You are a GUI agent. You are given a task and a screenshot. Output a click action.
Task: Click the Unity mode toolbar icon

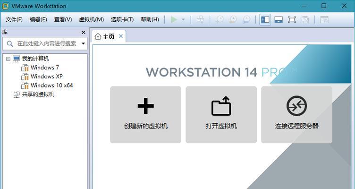pyautogui.click(x=305, y=20)
